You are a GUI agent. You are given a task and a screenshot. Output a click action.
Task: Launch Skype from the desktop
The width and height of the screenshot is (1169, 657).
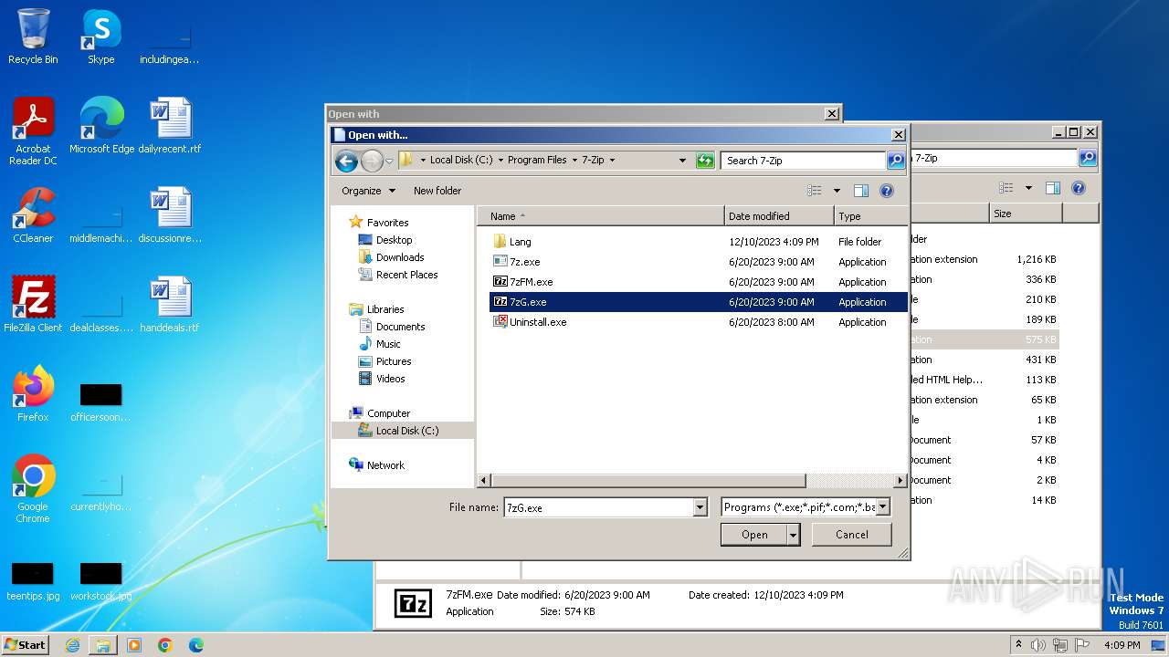101,36
